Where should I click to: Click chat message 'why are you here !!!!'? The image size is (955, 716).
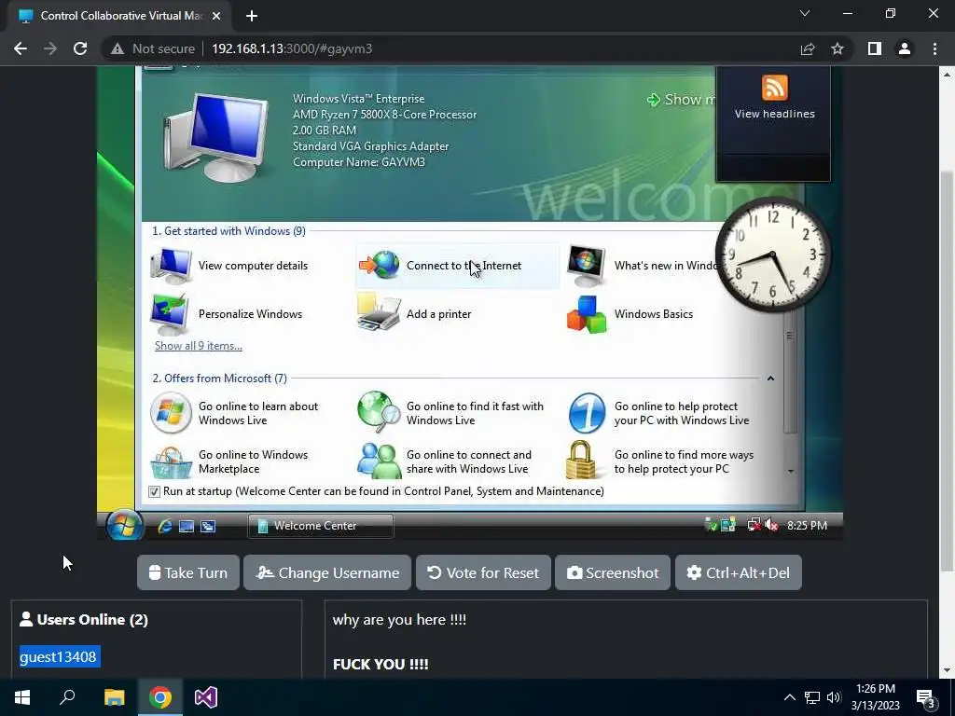399,619
